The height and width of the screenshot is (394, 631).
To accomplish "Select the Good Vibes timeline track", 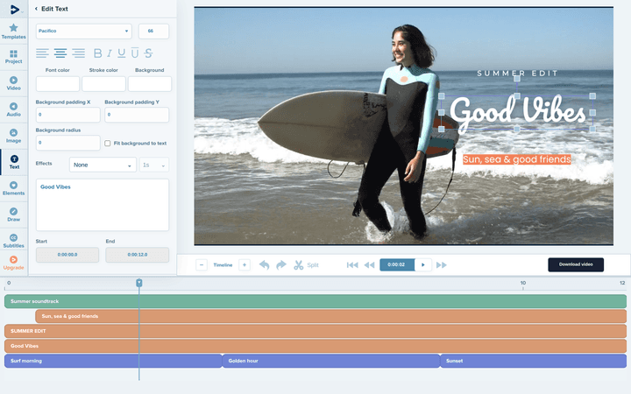I will coord(315,346).
